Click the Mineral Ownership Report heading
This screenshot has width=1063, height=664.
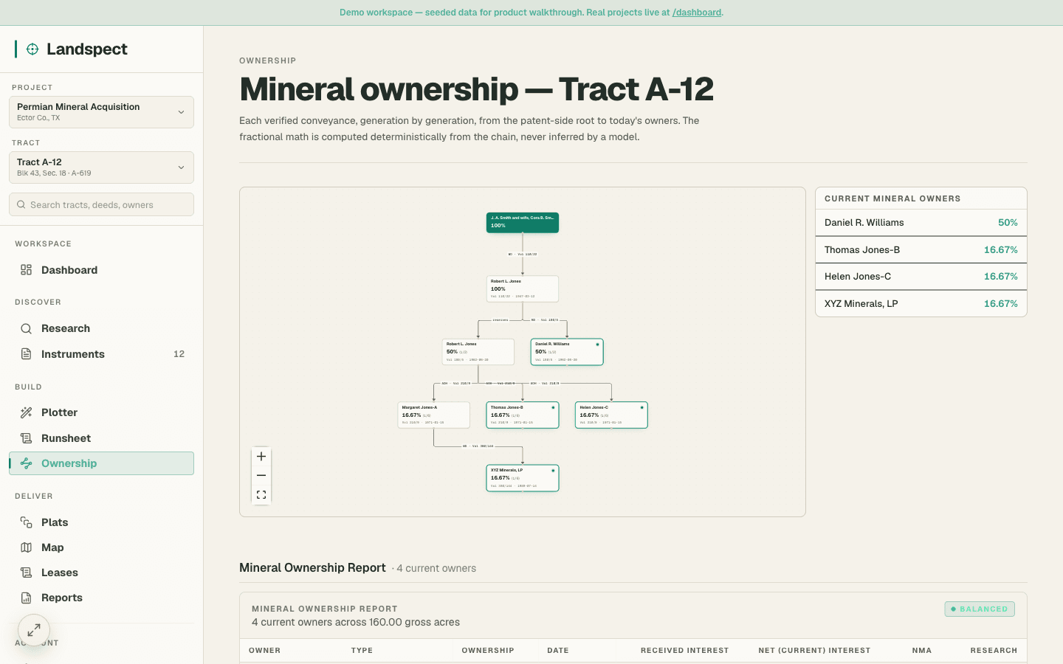[312, 567]
